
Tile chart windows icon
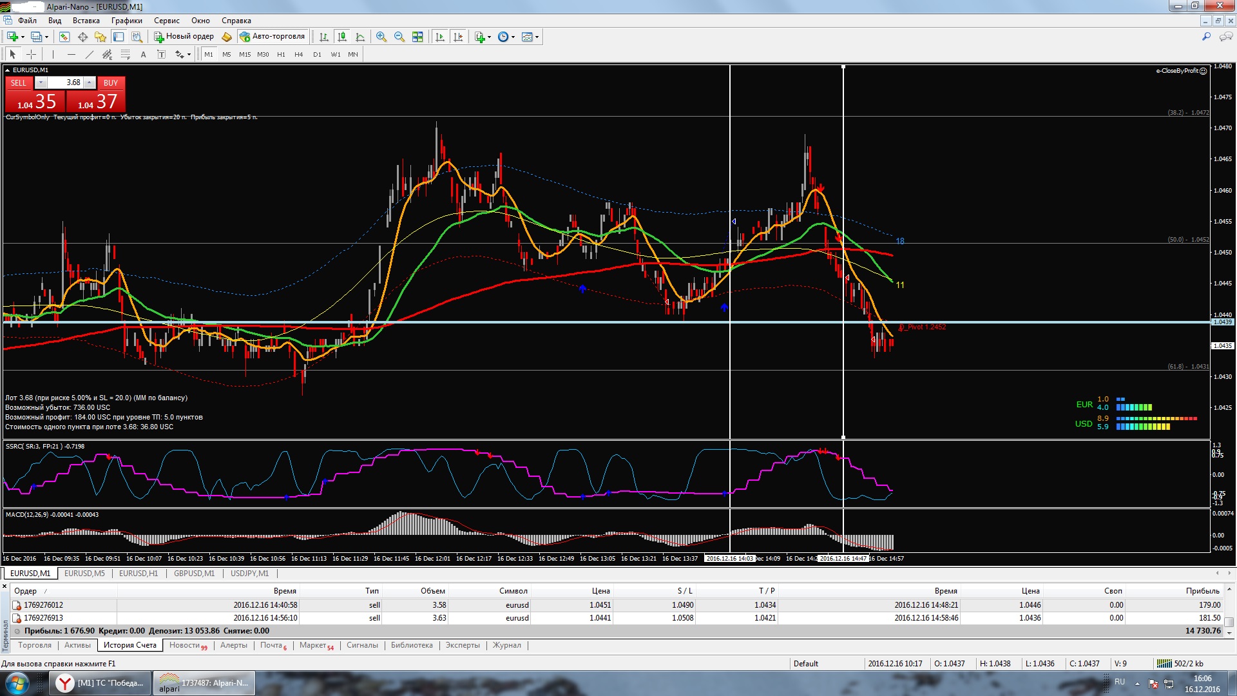click(x=417, y=37)
